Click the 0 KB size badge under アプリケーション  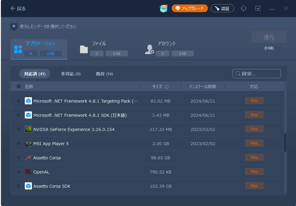click(x=51, y=53)
